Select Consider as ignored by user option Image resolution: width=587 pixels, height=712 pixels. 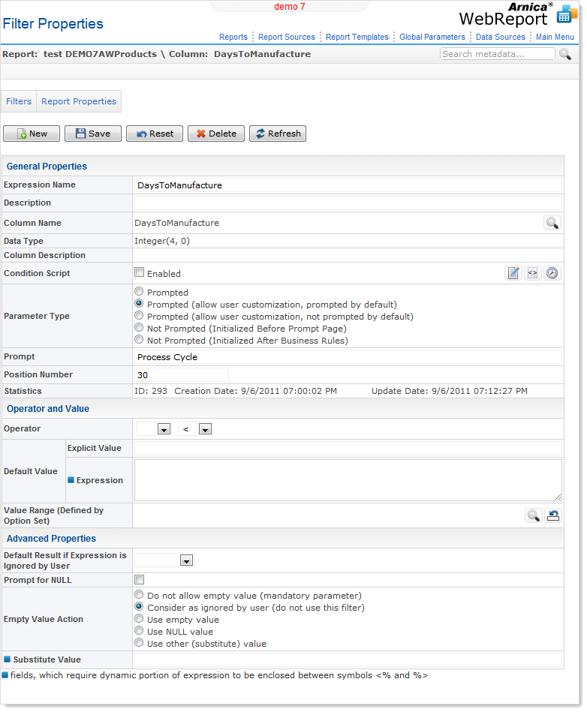139,607
